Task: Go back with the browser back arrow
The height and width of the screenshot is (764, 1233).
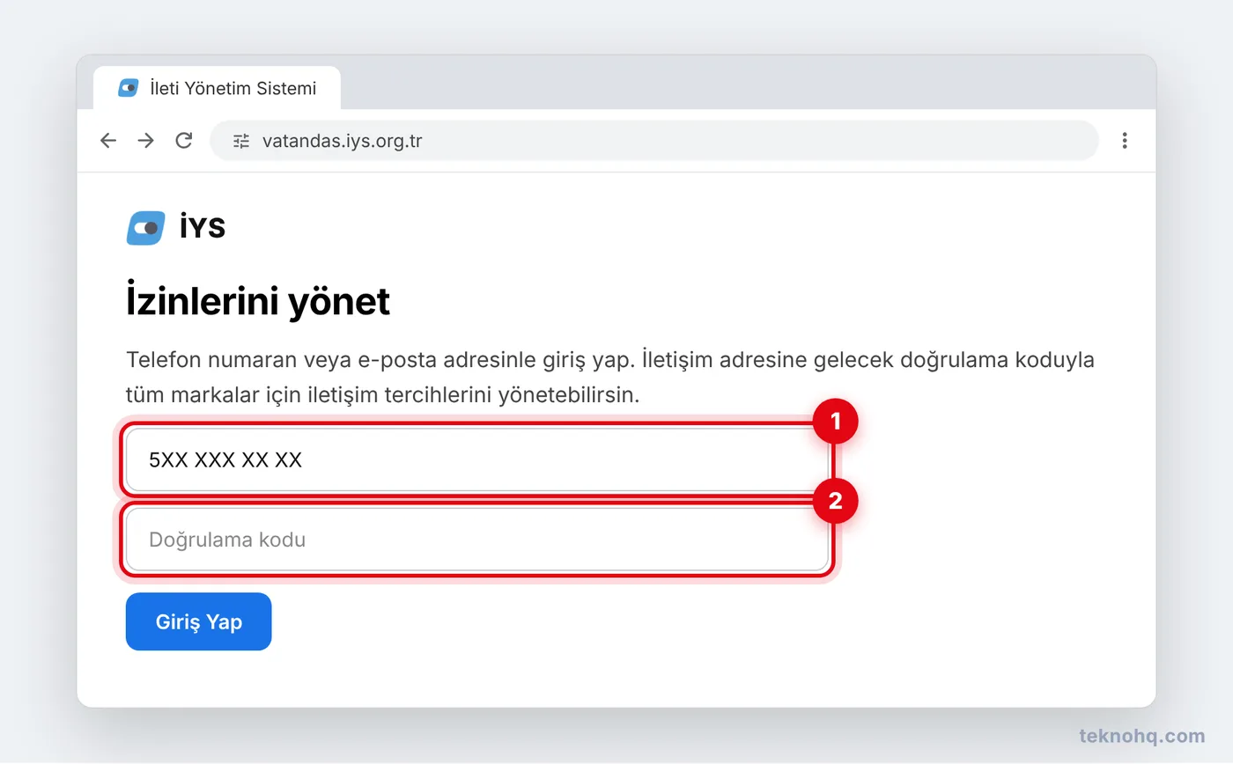Action: pyautogui.click(x=108, y=141)
